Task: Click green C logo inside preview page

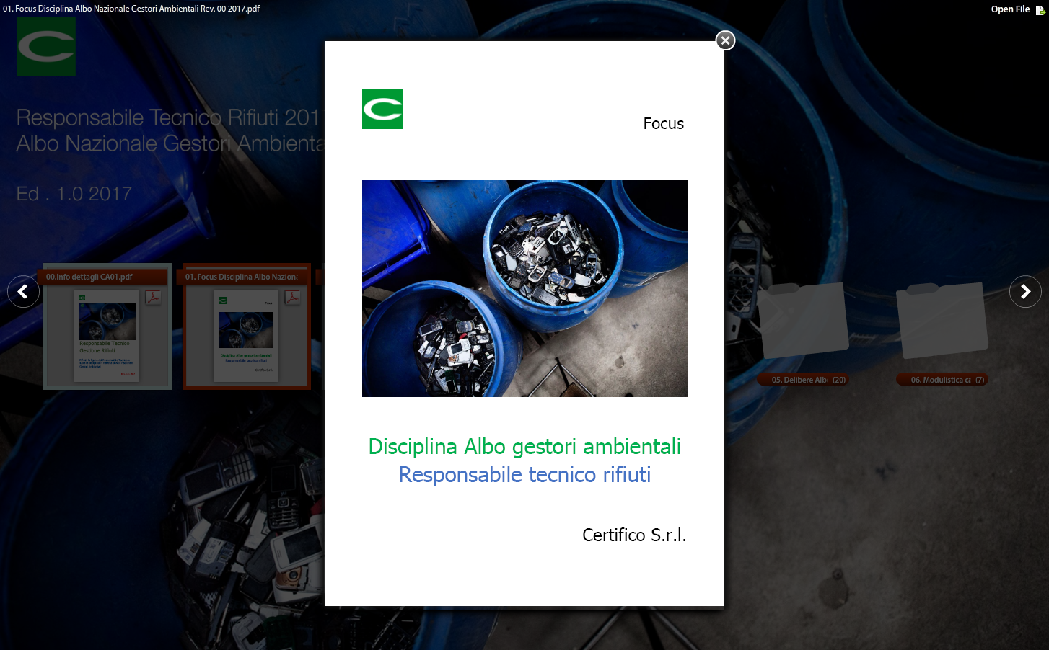Action: (382, 109)
